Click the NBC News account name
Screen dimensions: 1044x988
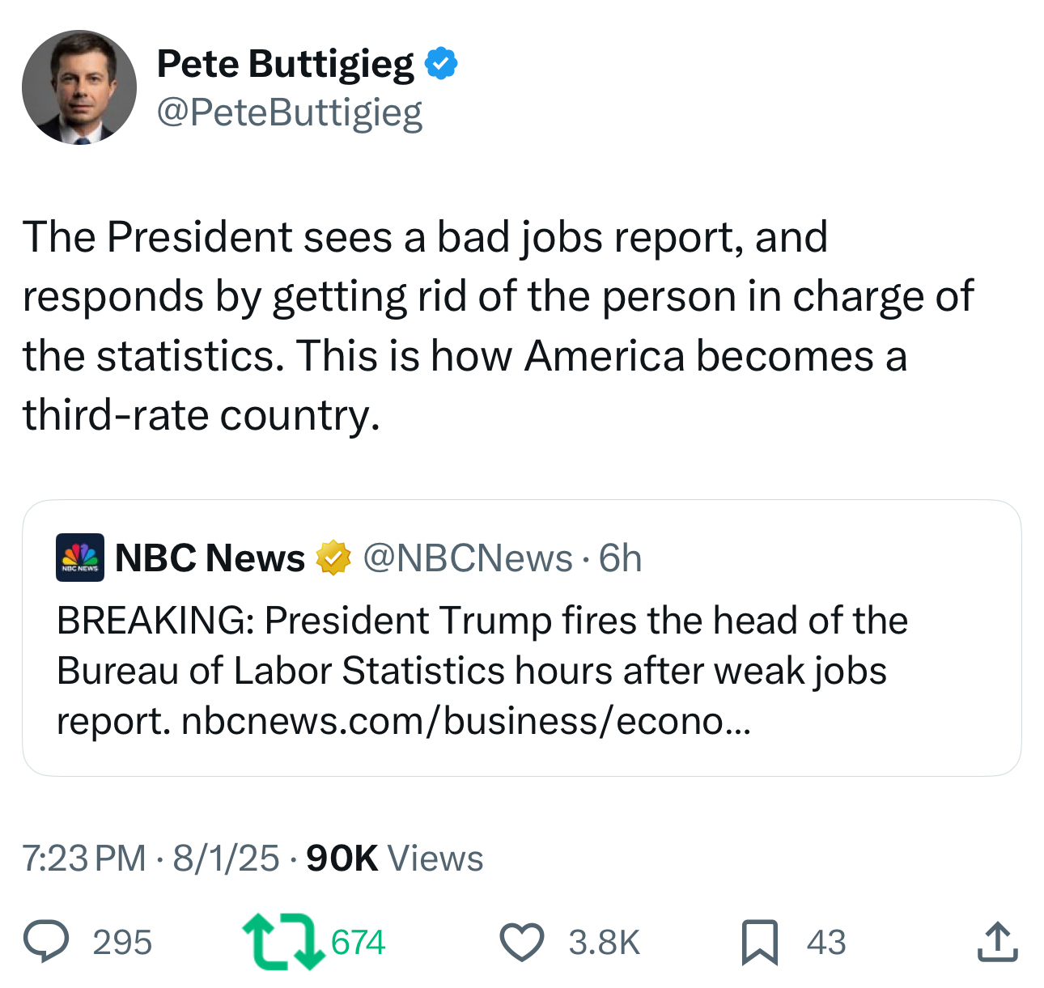coord(210,558)
